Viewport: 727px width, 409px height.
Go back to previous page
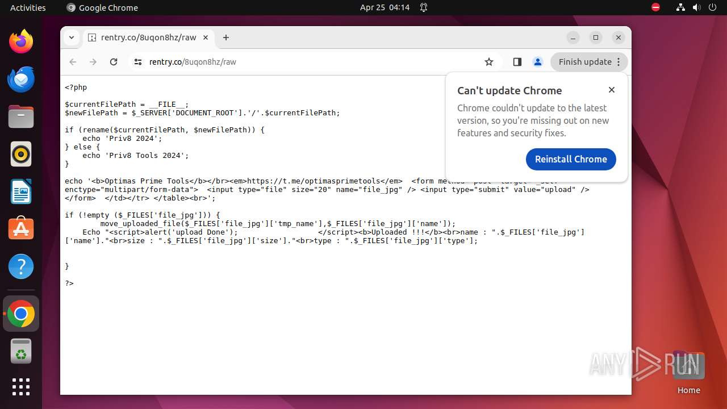click(73, 62)
